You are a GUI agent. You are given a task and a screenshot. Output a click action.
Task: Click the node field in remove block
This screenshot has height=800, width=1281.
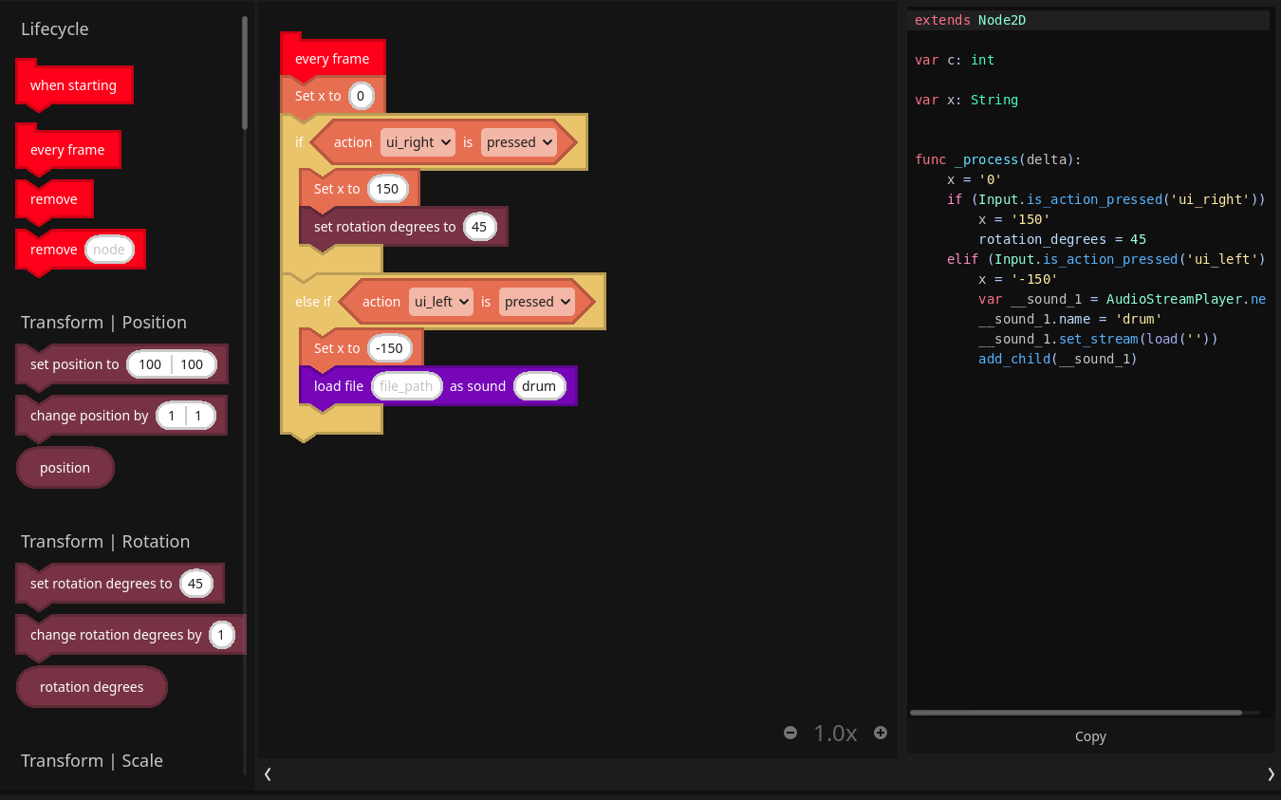tap(109, 250)
